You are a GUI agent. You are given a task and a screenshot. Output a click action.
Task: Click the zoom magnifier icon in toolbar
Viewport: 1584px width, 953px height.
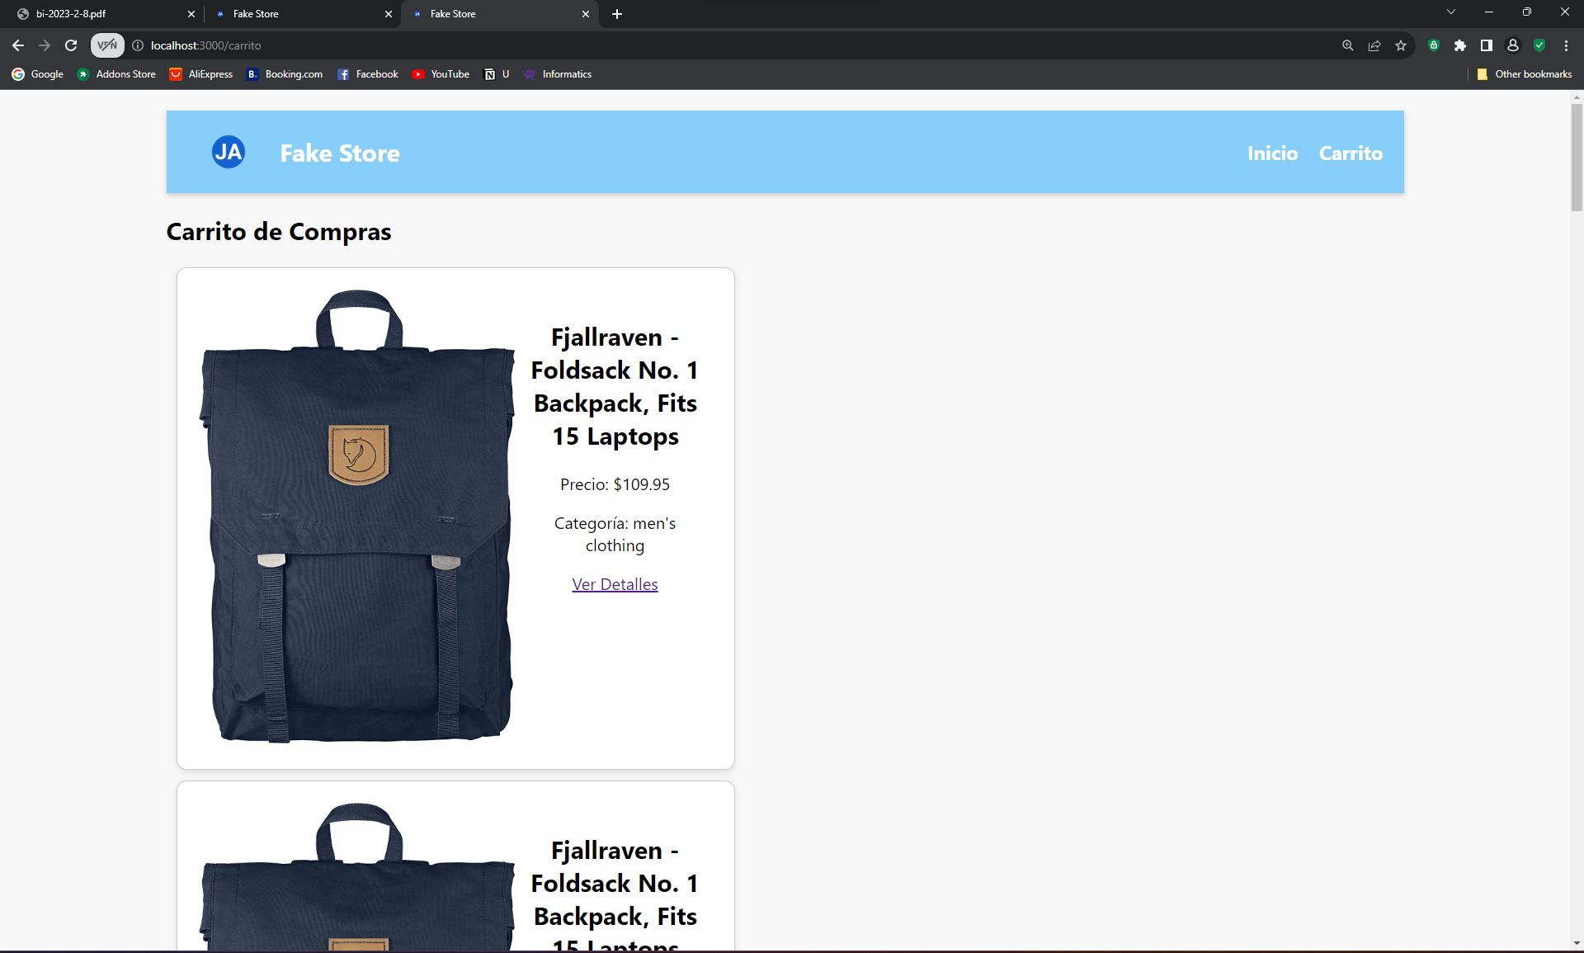pyautogui.click(x=1347, y=45)
